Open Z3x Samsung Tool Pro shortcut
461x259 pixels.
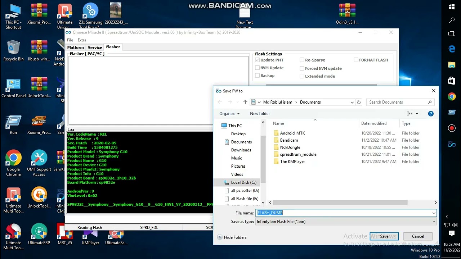pos(90,16)
